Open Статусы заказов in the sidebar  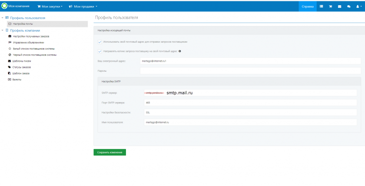click(22, 67)
